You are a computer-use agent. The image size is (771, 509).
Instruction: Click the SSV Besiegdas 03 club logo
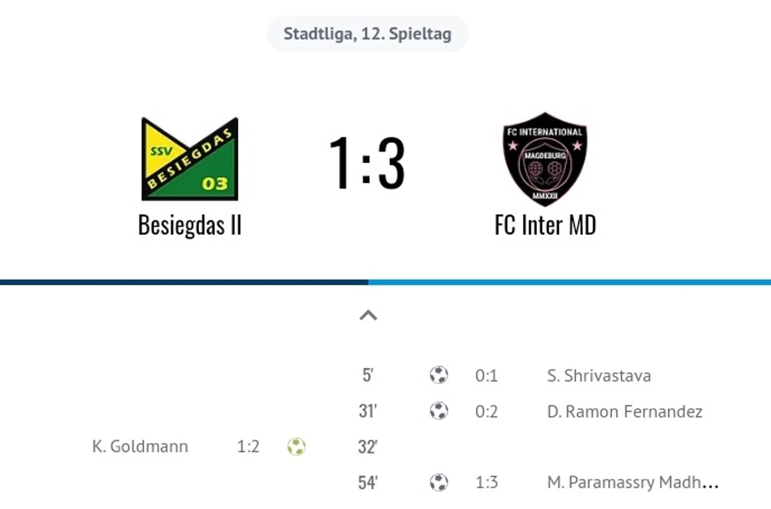pos(189,159)
